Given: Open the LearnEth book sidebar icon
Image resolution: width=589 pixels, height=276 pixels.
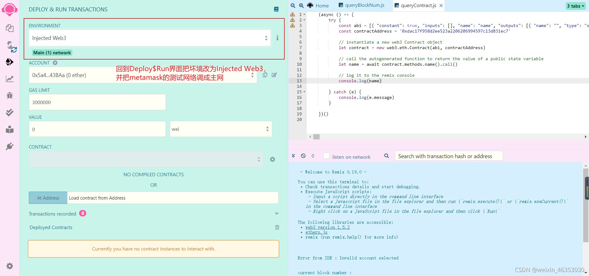Looking at the screenshot, I should click(x=10, y=130).
